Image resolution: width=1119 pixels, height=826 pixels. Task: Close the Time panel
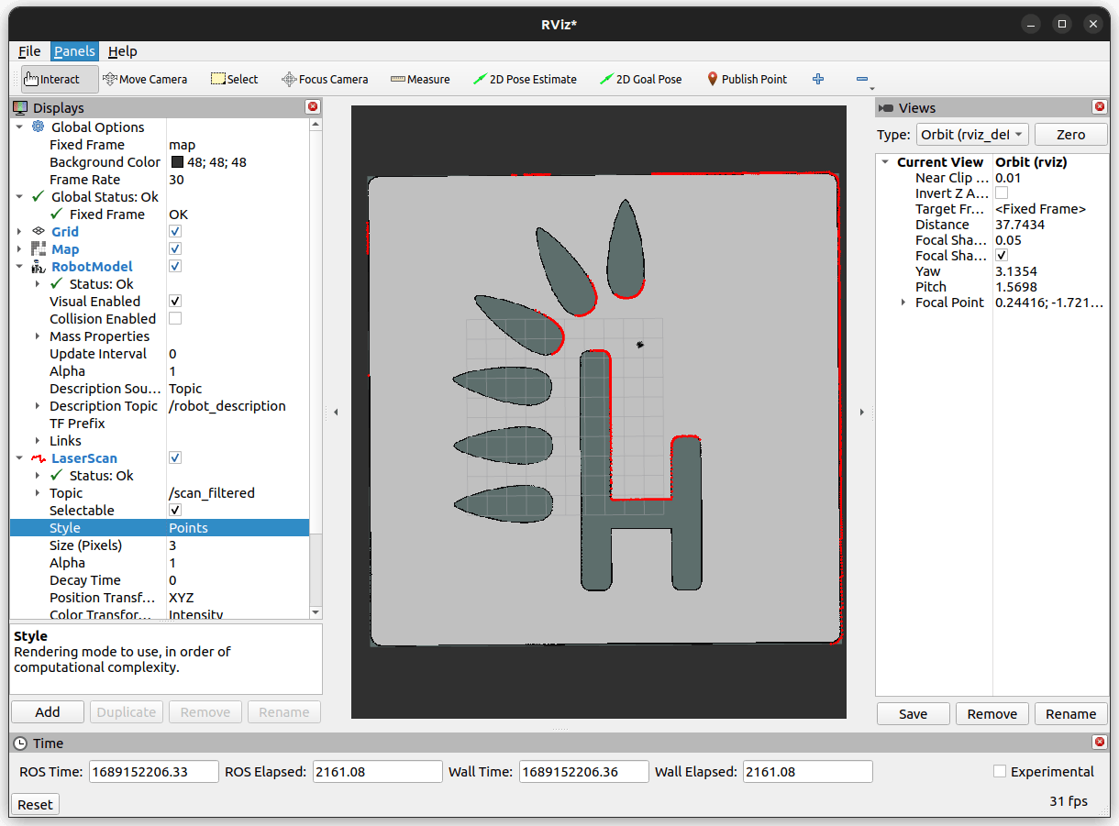point(1100,743)
